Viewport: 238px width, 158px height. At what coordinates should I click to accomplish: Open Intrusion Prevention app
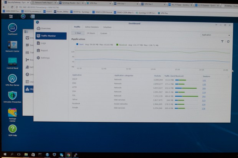click(12, 96)
